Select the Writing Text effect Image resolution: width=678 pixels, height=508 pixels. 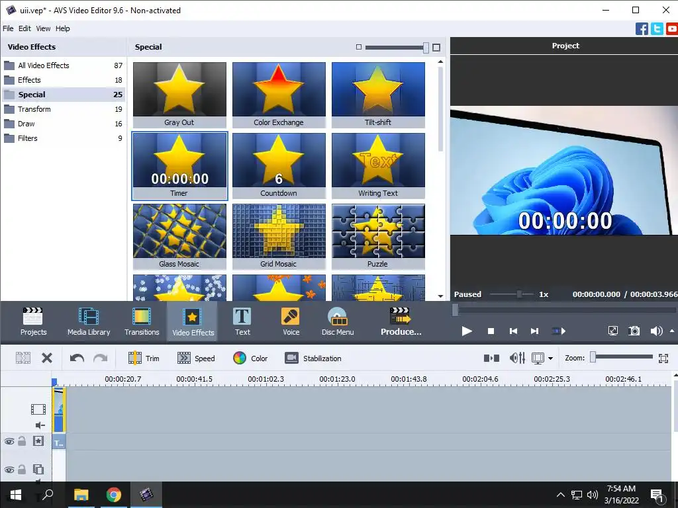(378, 166)
